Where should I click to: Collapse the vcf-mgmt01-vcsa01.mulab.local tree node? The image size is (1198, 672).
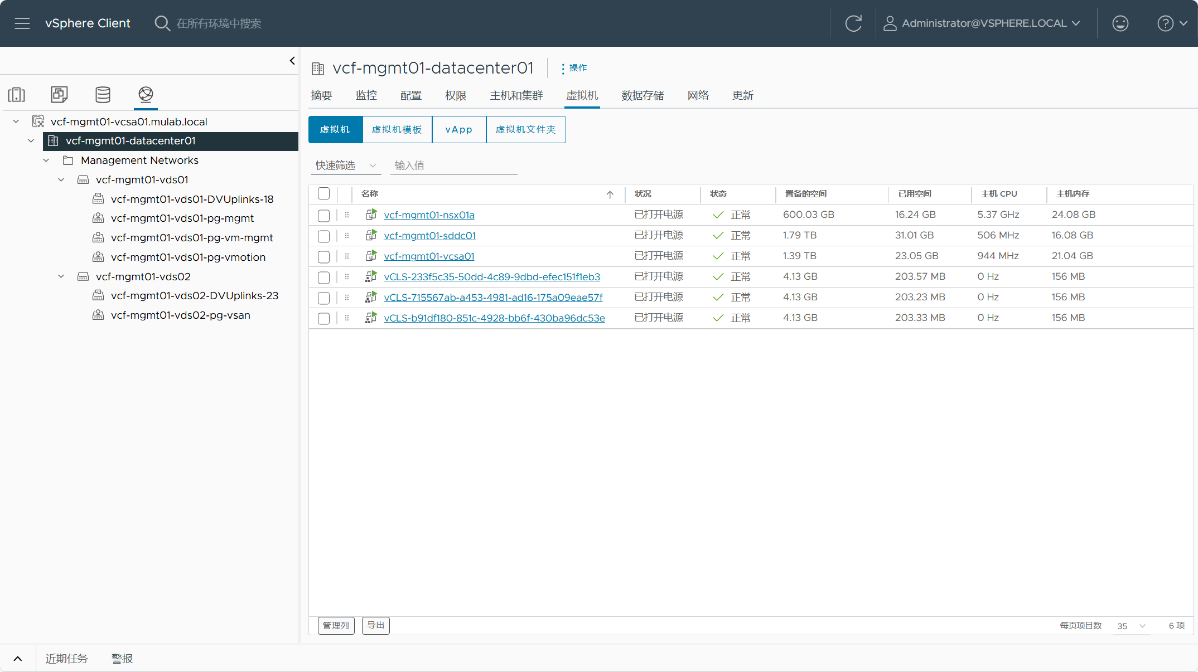pos(16,121)
